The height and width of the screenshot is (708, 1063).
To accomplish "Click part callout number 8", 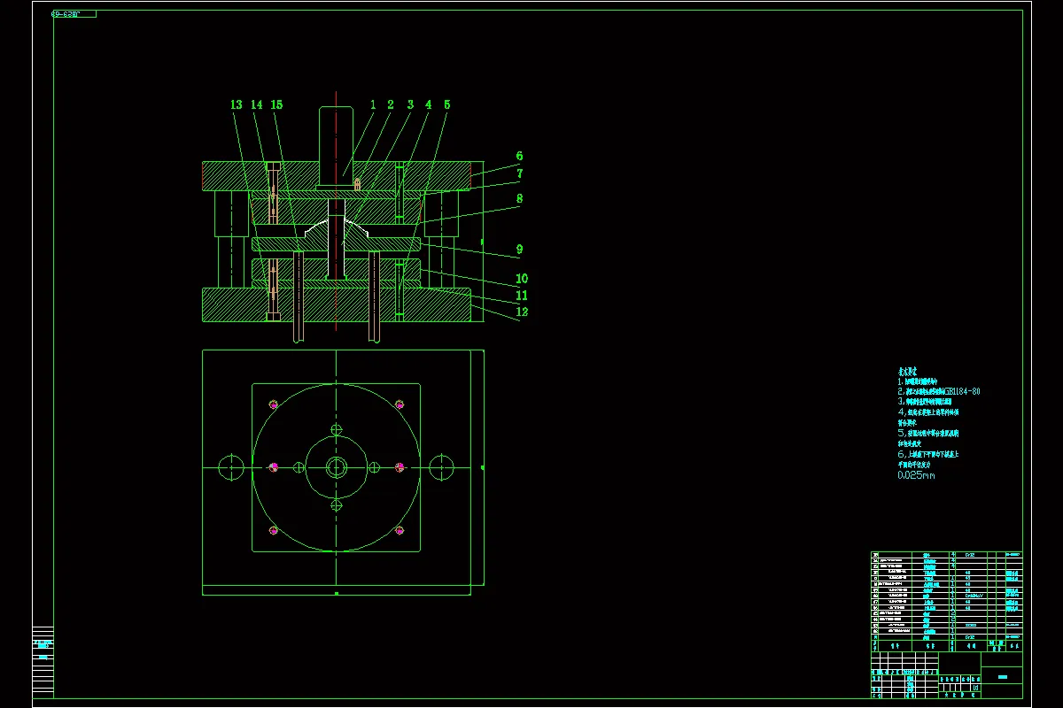I will (x=520, y=199).
